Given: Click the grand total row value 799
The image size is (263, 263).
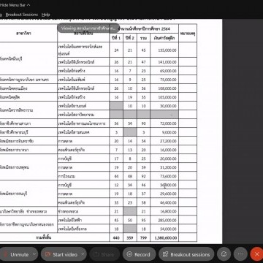Looking at the screenshot, I should click(143, 238).
